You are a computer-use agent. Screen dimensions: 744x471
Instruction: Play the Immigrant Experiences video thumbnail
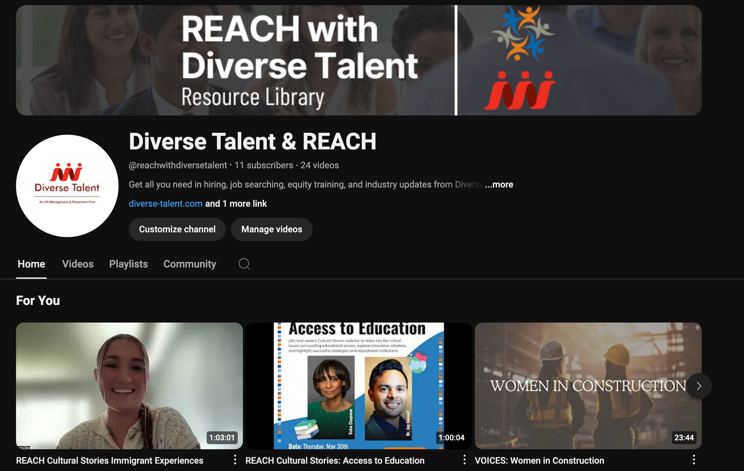pyautogui.click(x=129, y=386)
